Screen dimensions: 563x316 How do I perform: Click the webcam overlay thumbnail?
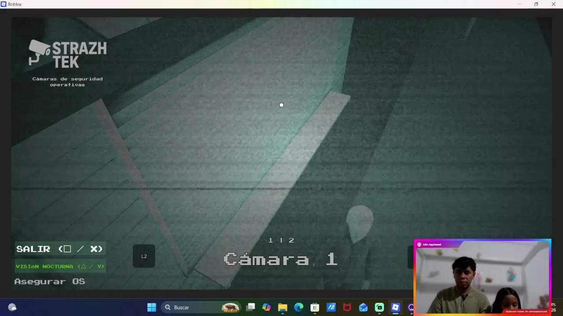[483, 277]
